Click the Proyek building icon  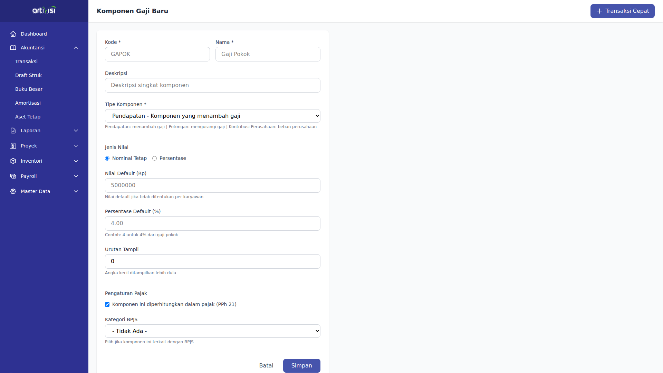coord(13,146)
